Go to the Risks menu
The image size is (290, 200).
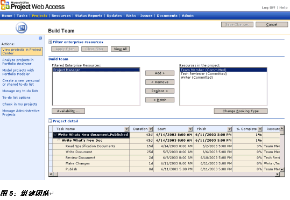click(131, 16)
